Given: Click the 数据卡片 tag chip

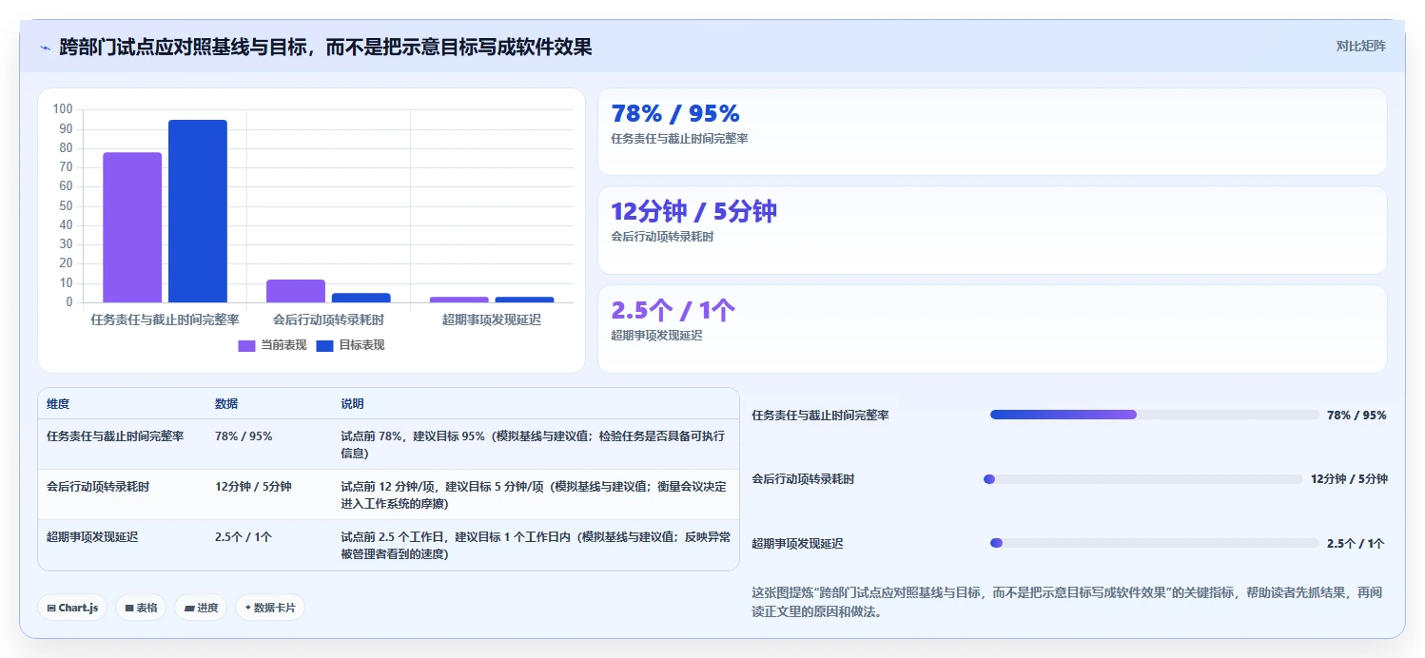Looking at the screenshot, I should click(x=270, y=608).
